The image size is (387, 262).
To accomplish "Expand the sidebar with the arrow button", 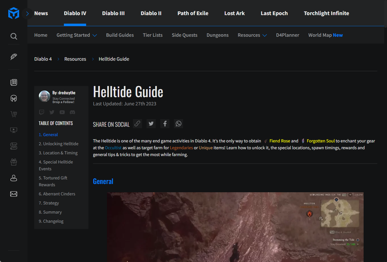I will 27,13.
